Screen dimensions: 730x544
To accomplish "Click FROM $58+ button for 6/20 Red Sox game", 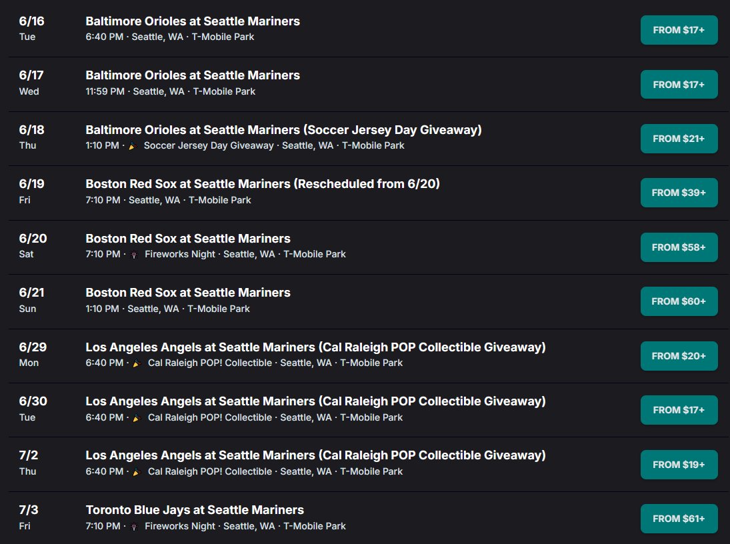I will click(679, 247).
